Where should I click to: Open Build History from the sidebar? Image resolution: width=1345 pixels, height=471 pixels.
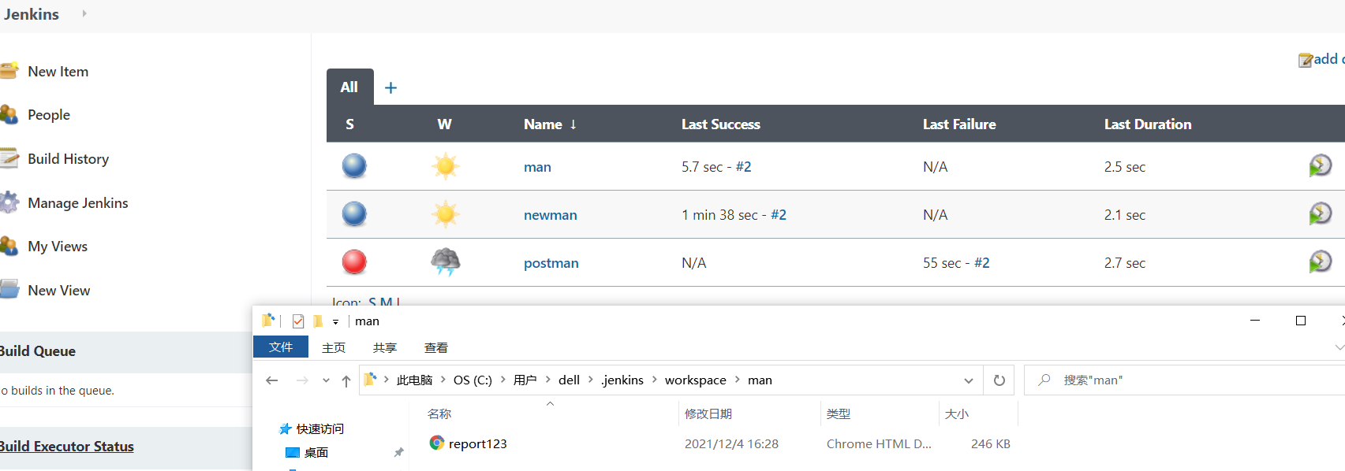(x=68, y=159)
